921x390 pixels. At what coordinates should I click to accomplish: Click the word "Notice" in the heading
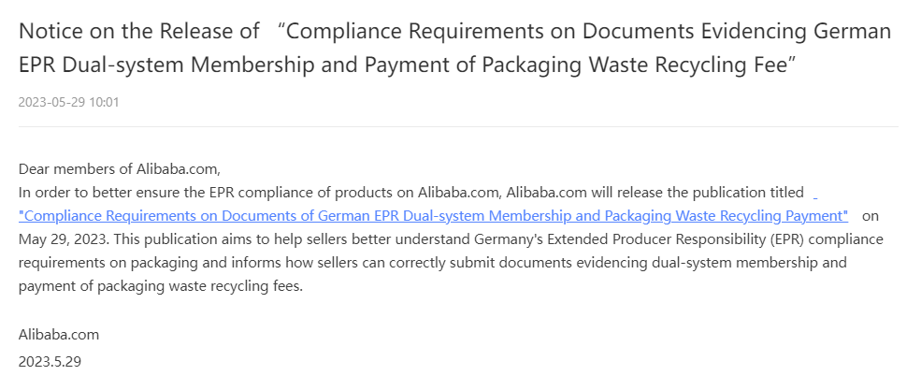(47, 31)
